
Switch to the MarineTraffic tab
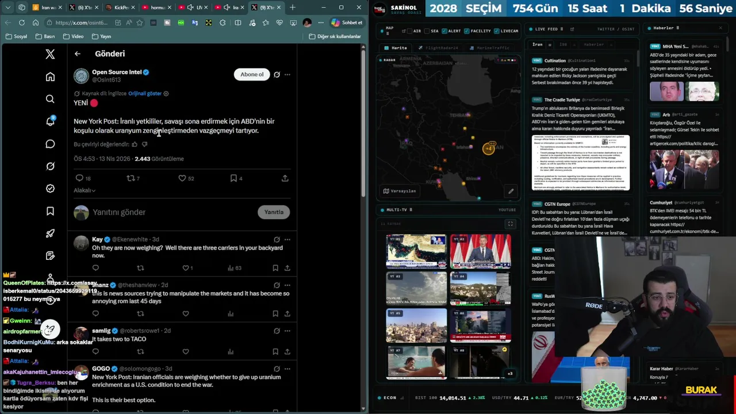[489, 48]
